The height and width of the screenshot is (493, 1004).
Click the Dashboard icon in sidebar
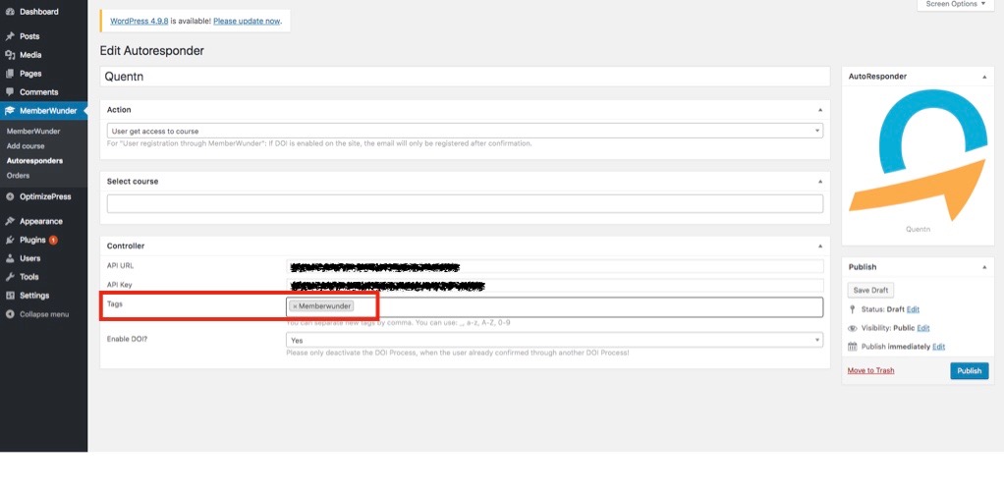pos(10,12)
